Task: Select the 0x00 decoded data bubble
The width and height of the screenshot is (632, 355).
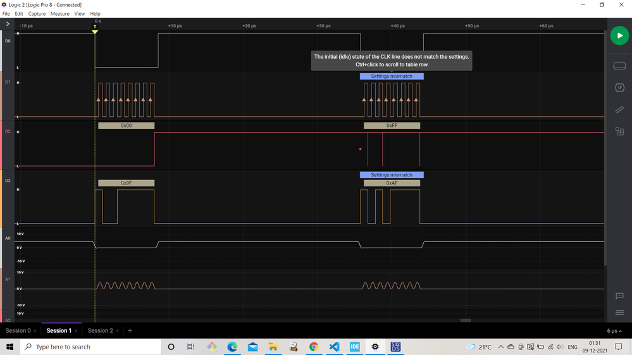Action: [x=126, y=126]
